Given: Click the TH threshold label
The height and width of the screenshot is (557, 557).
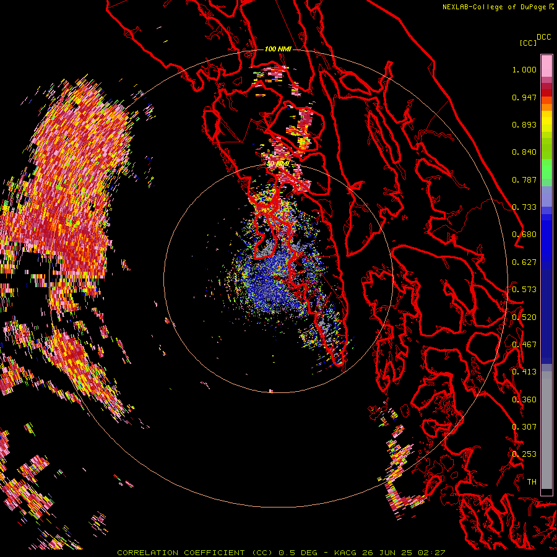Looking at the screenshot, I should click(532, 482).
